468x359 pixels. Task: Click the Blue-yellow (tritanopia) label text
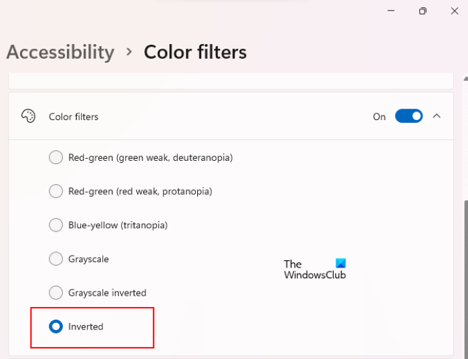(118, 226)
